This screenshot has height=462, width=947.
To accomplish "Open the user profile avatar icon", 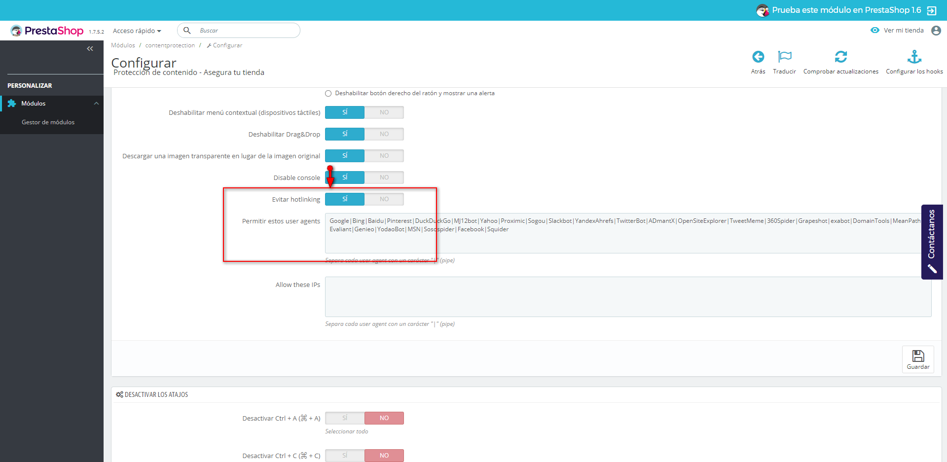I will click(x=936, y=31).
